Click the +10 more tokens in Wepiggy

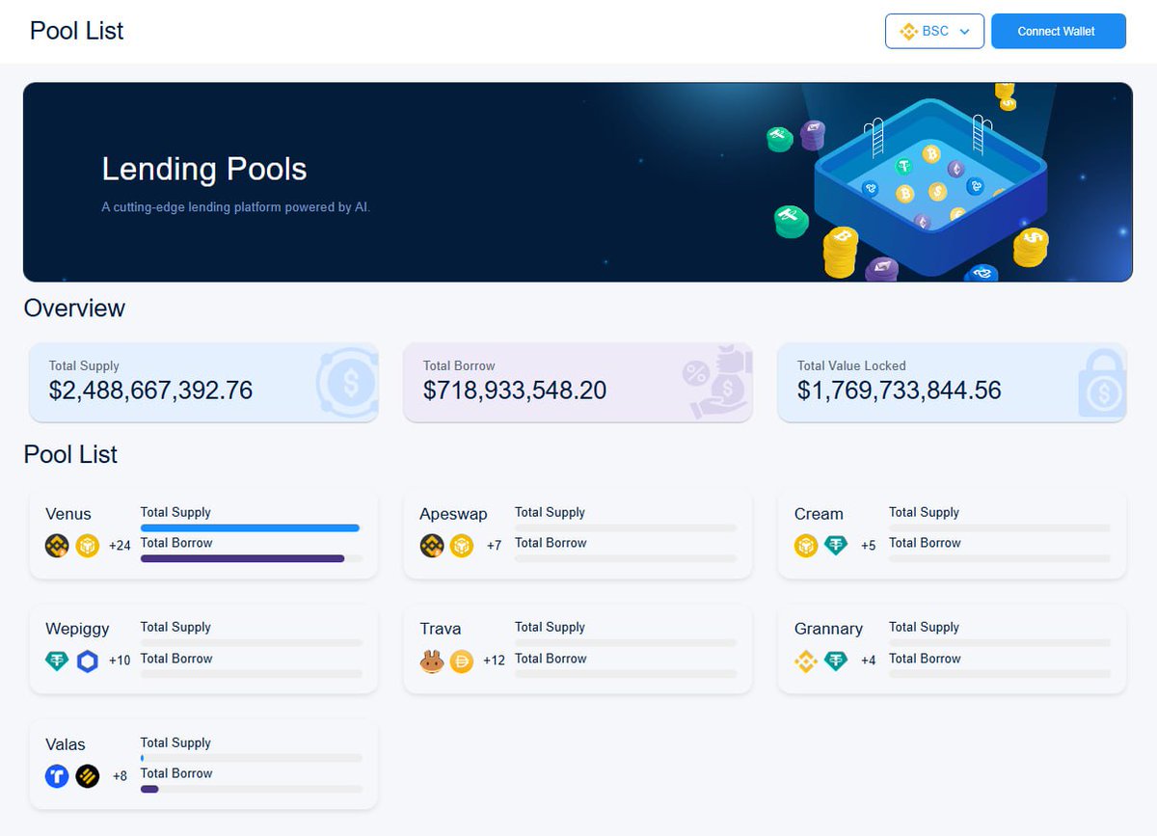coord(120,661)
